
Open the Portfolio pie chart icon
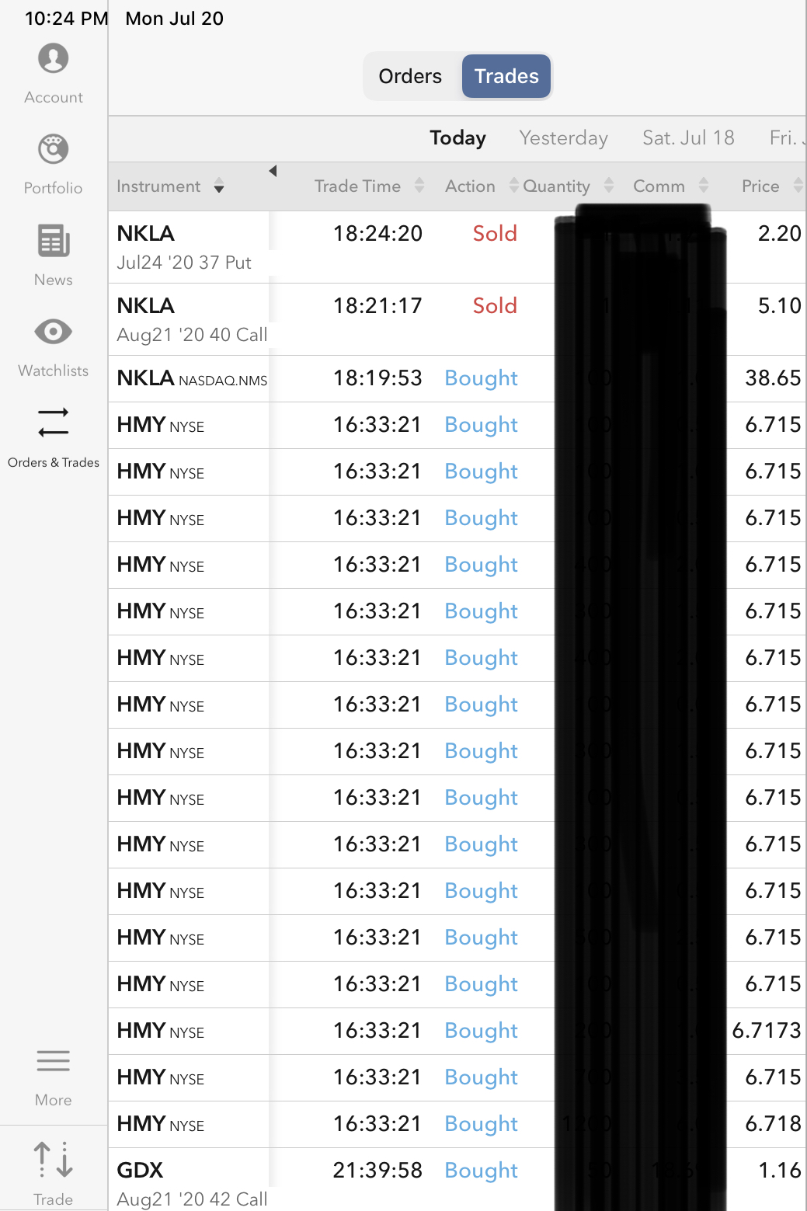click(53, 150)
